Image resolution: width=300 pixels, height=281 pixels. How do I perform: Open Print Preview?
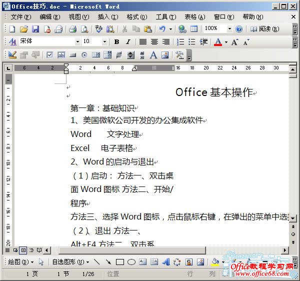click(x=84, y=29)
